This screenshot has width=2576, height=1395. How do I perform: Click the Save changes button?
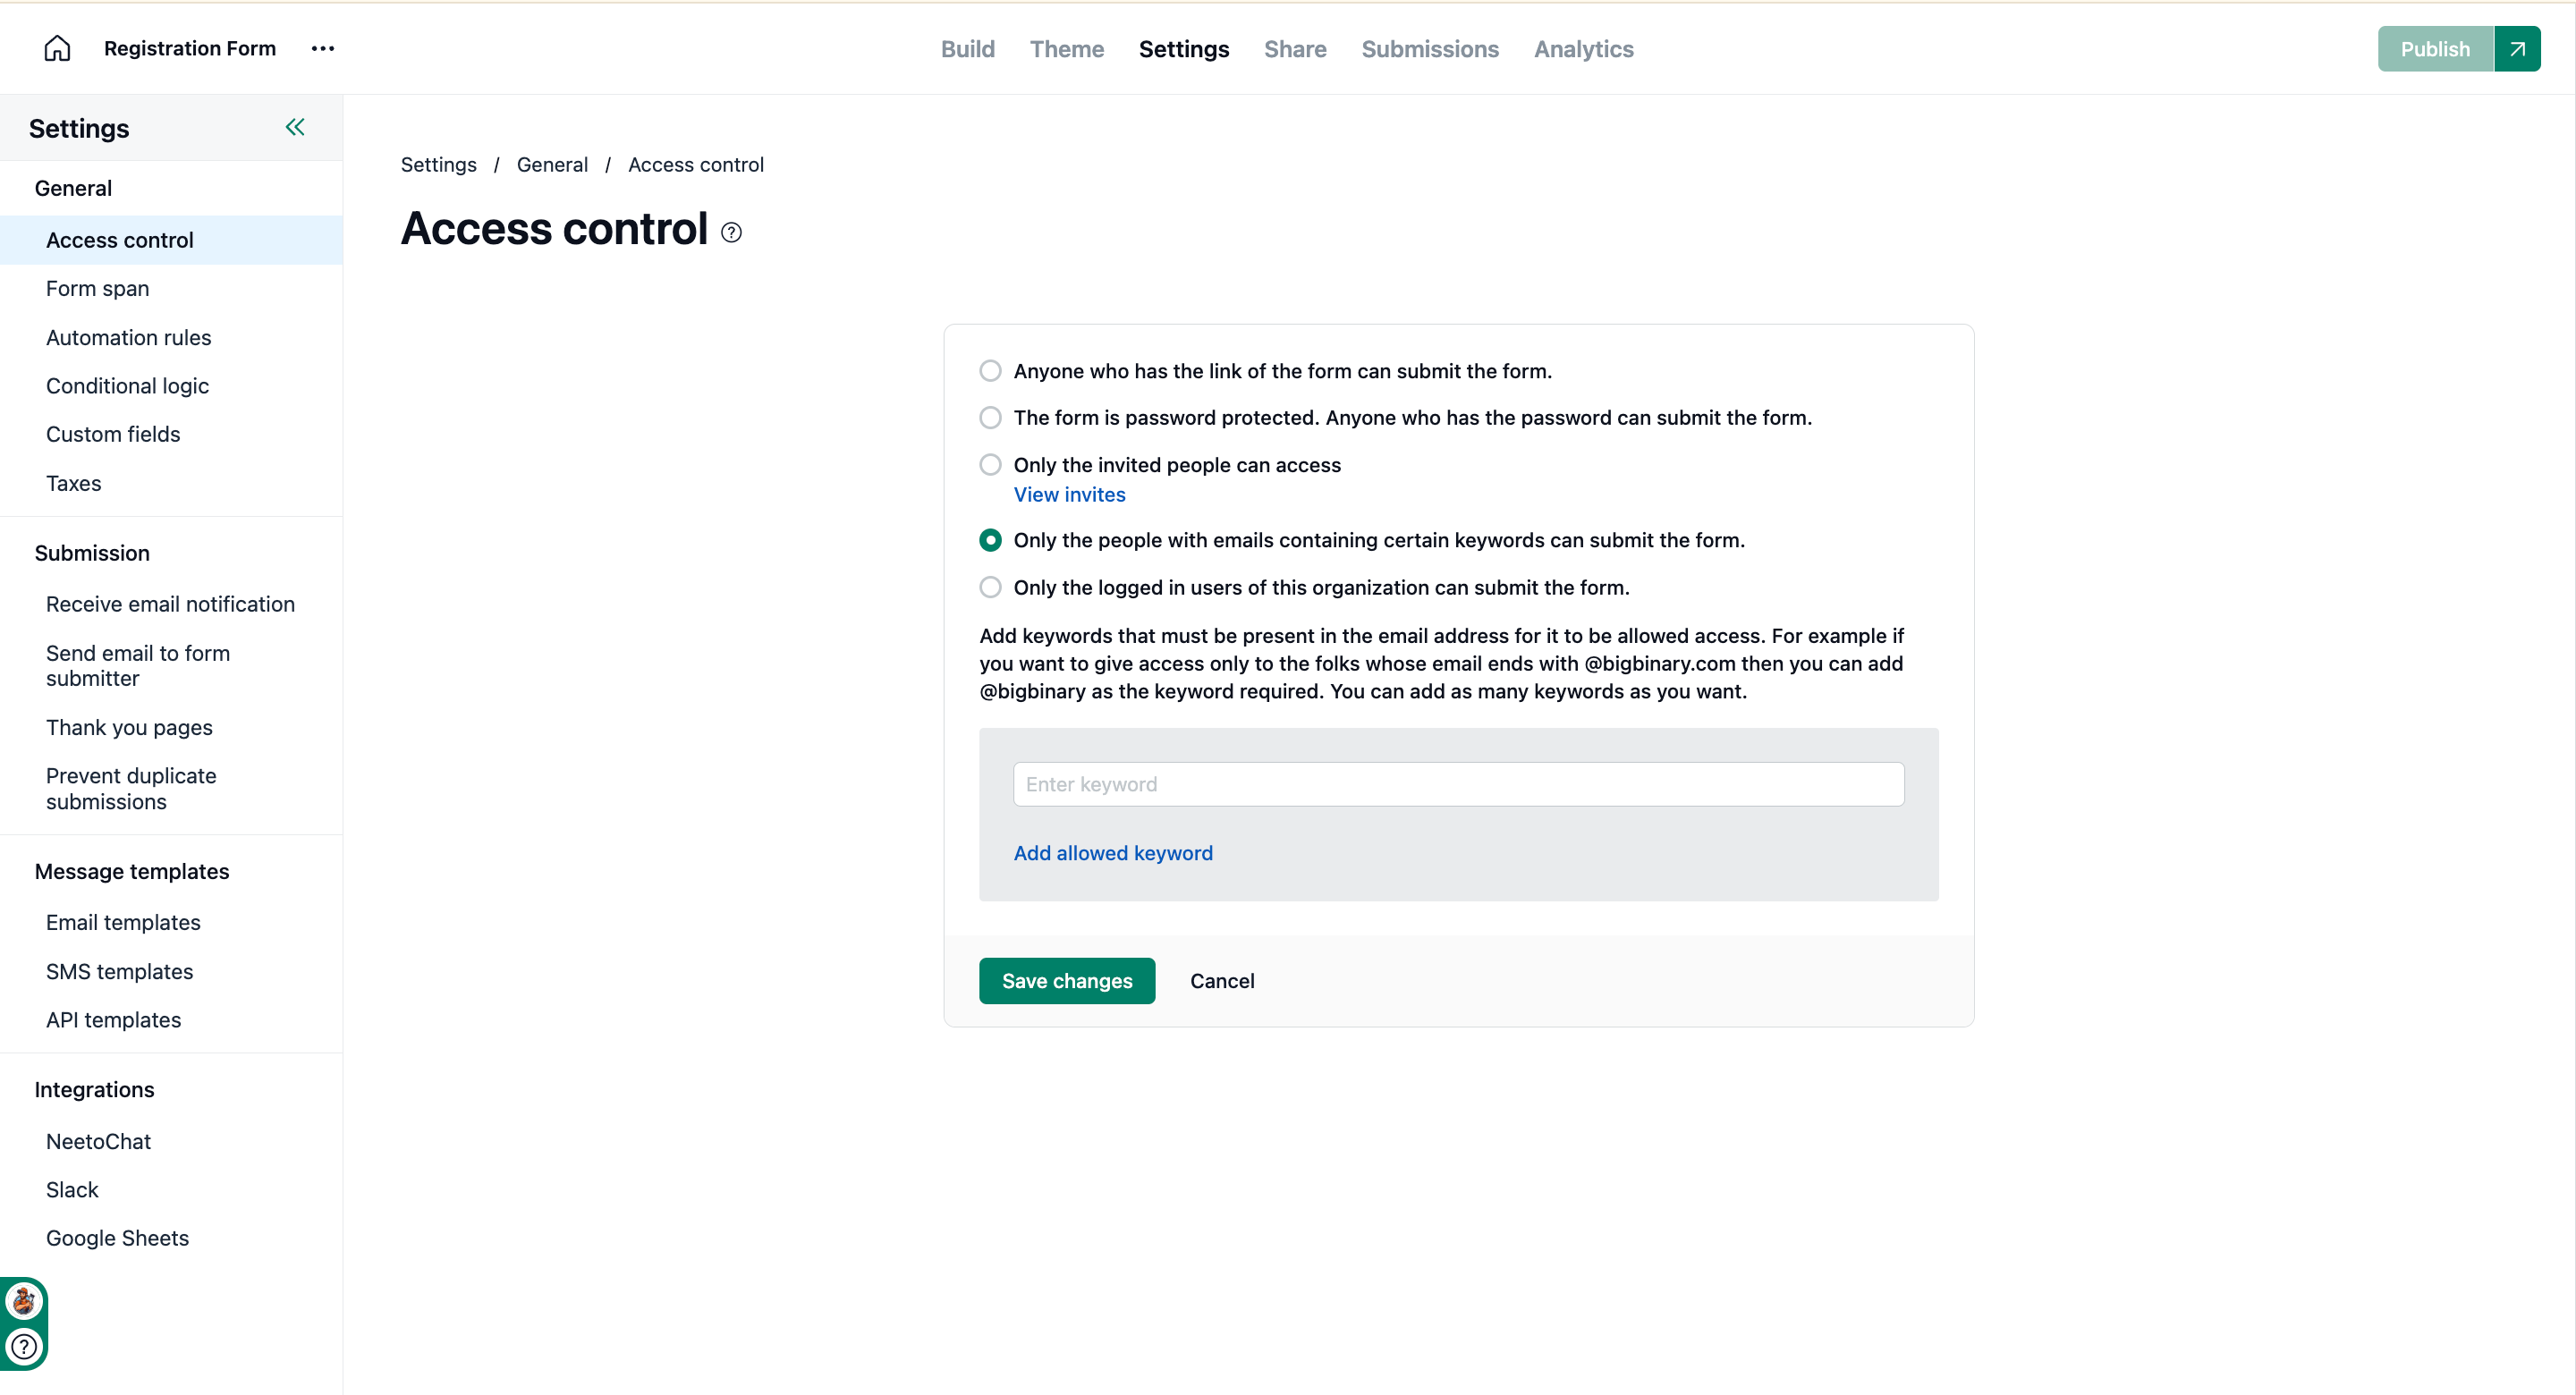pos(1067,981)
